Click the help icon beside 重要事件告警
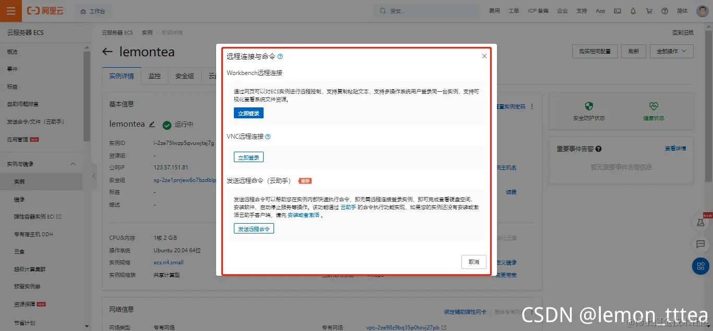 pos(598,149)
